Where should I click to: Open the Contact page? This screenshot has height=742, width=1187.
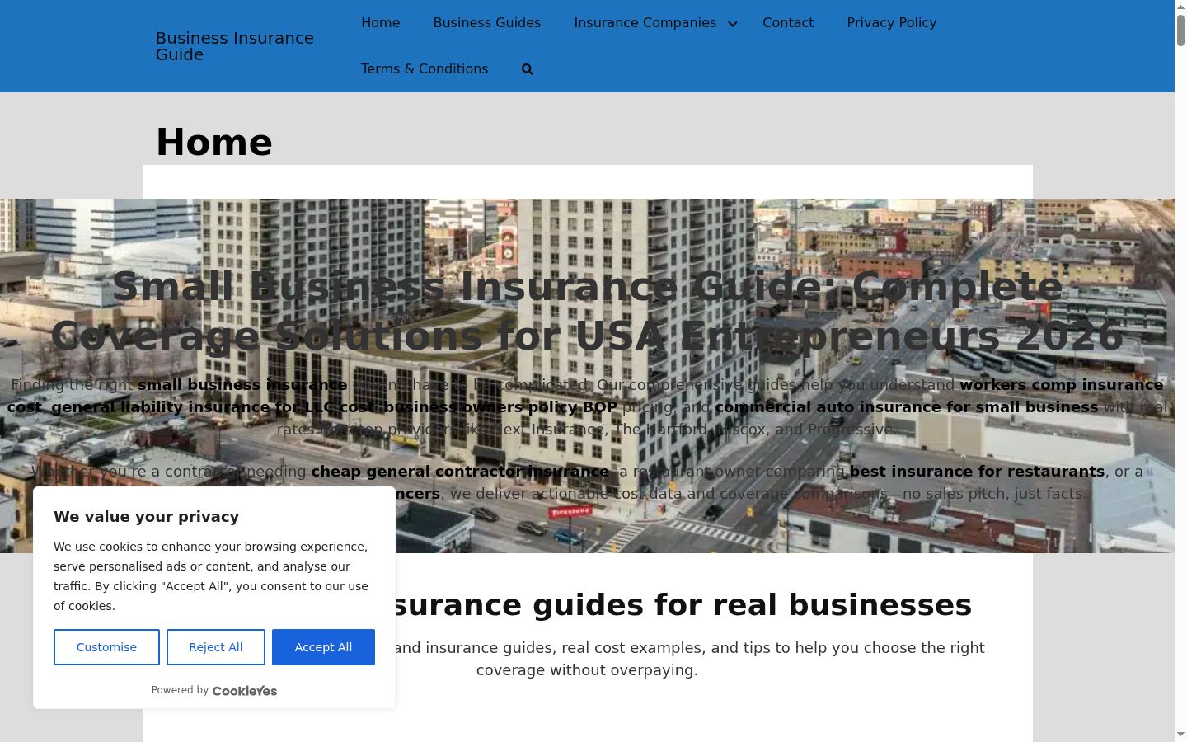click(788, 23)
